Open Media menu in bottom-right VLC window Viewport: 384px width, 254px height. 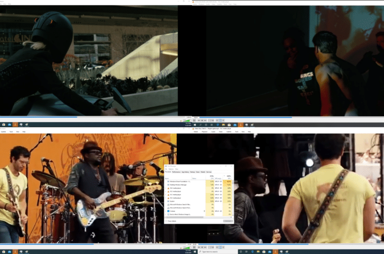196,132
